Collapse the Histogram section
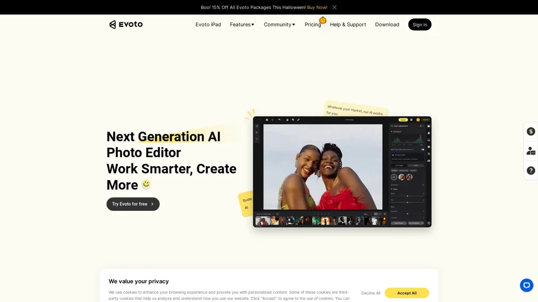The height and width of the screenshot is (302, 538). pos(392,131)
